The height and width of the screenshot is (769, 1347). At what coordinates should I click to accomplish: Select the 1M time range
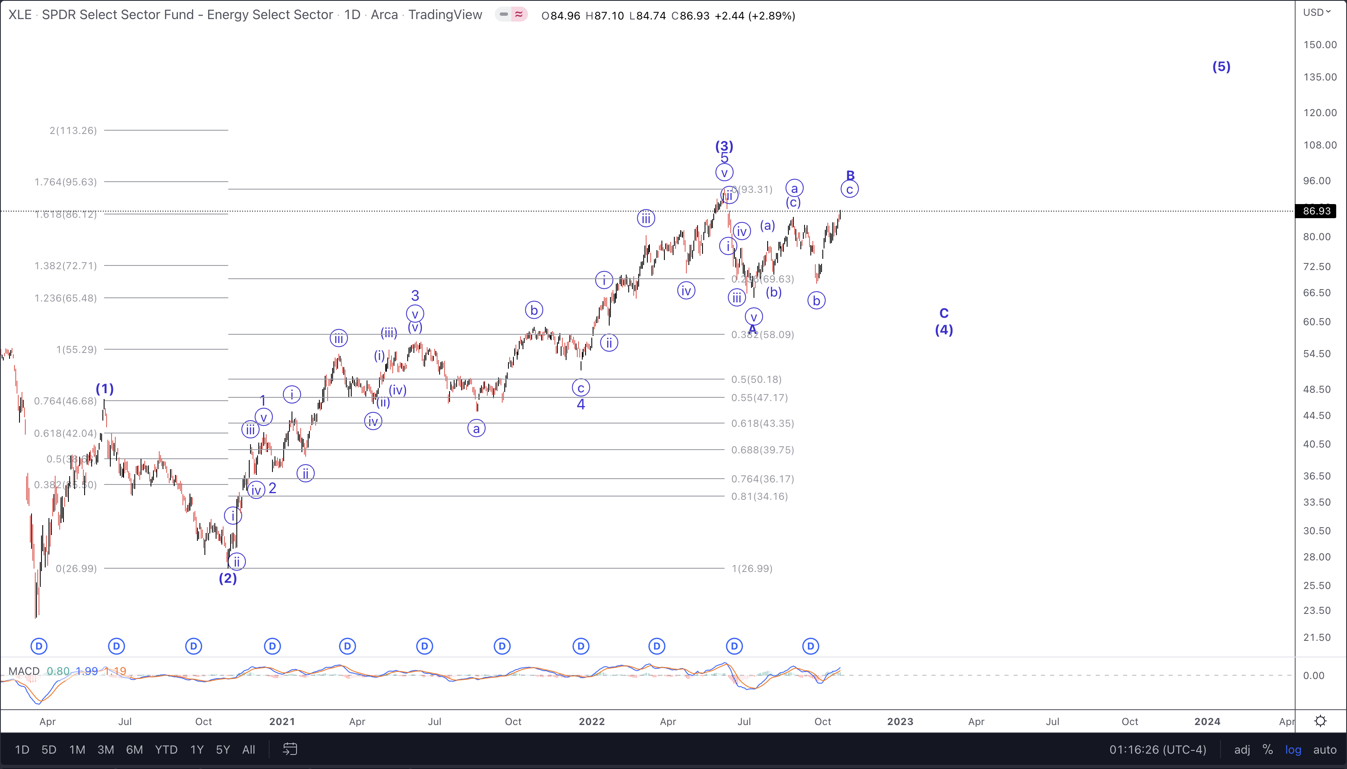(77, 750)
